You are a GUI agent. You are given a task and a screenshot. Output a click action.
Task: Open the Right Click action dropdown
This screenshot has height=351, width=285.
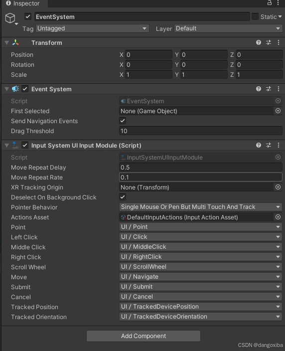201,257
